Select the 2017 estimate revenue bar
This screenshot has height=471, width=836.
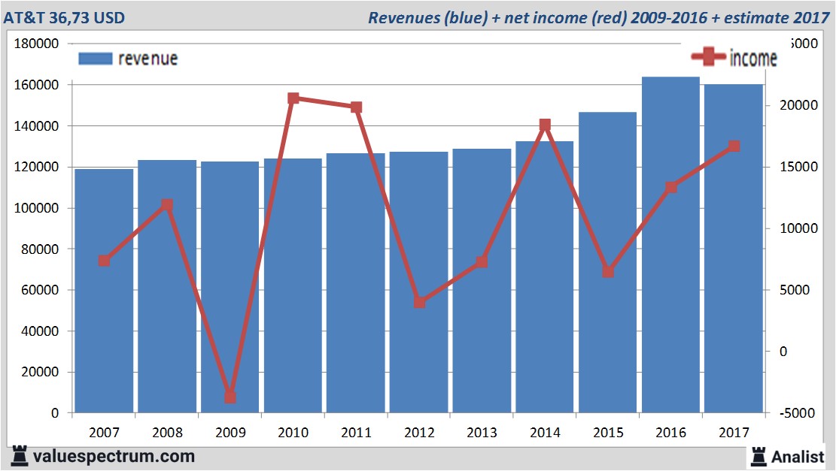[x=734, y=249]
